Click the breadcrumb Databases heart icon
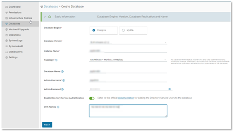The width and height of the screenshot is (234, 132). point(42,7)
